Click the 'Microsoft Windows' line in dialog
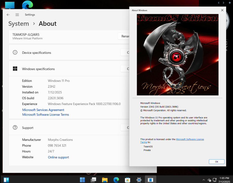The image size is (233, 183). coord(150,103)
